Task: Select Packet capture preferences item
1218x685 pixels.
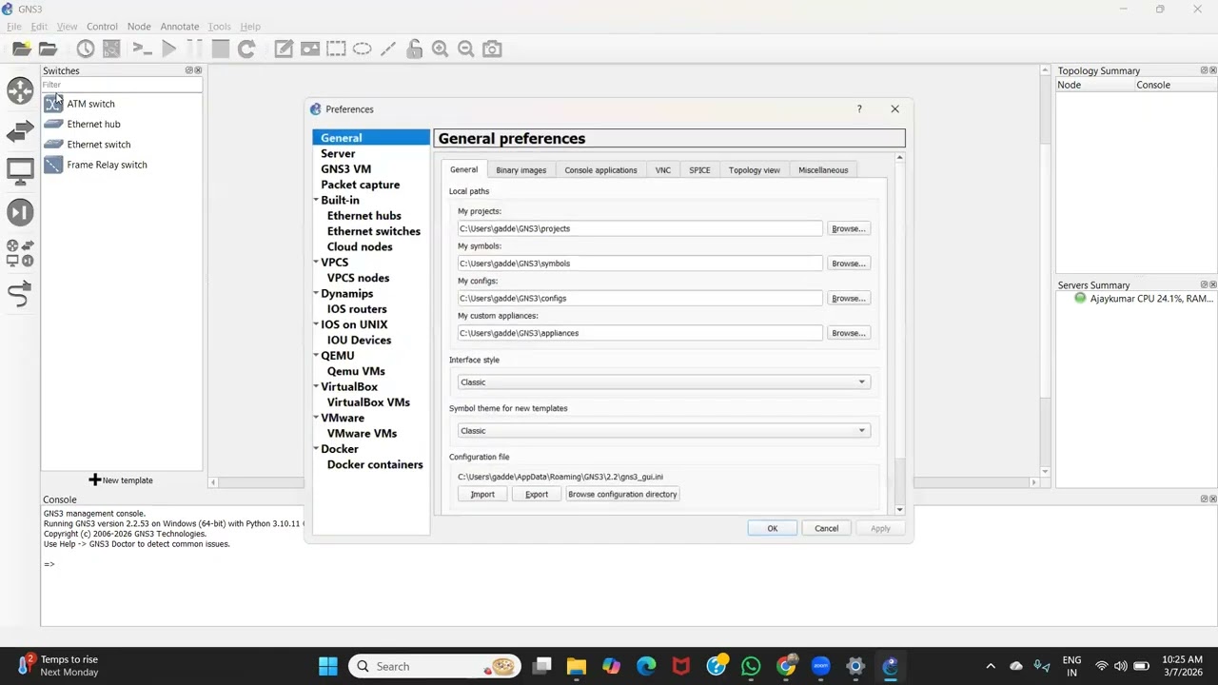Action: point(360,185)
